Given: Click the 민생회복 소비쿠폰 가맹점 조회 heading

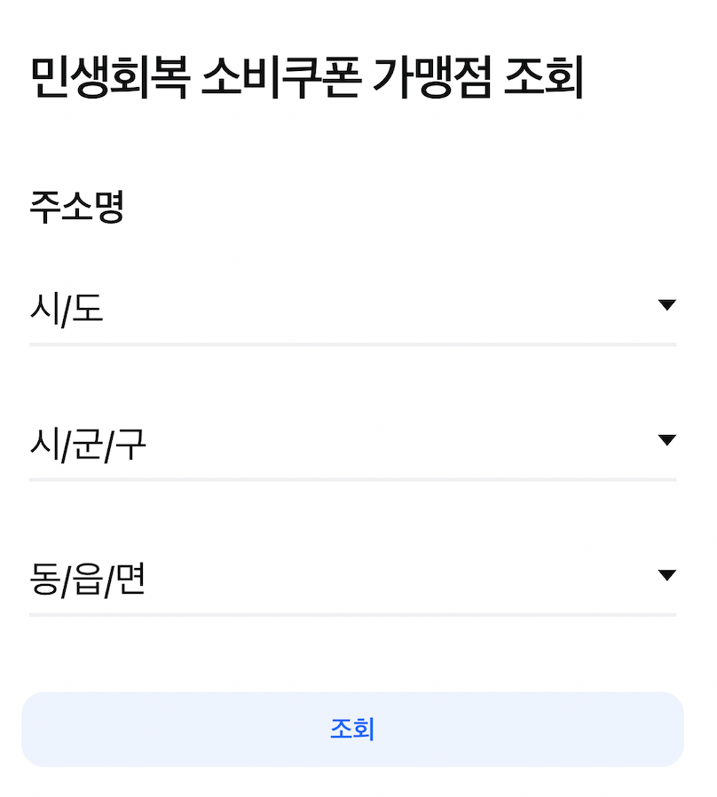Looking at the screenshot, I should (x=307, y=77).
